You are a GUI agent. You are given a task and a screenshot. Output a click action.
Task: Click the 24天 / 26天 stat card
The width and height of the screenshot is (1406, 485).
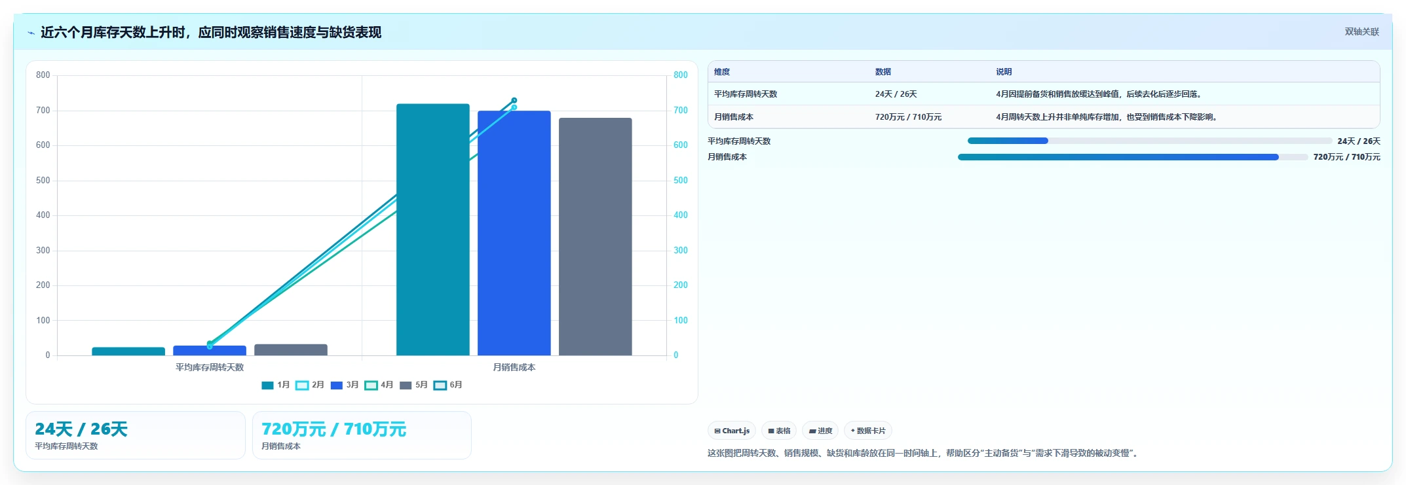pyautogui.click(x=136, y=435)
